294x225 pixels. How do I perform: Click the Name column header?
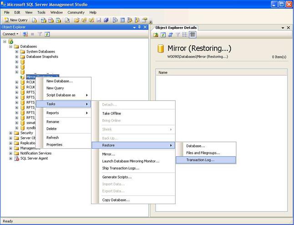[x=221, y=73]
